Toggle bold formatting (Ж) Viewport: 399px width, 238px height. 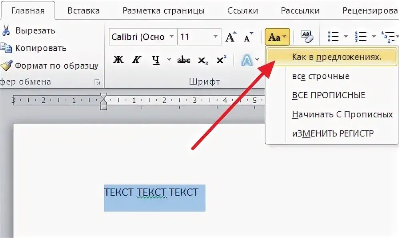[118, 60]
